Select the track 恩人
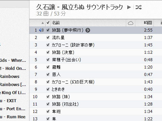This screenshot has height=121, width=162. (x=56, y=75)
